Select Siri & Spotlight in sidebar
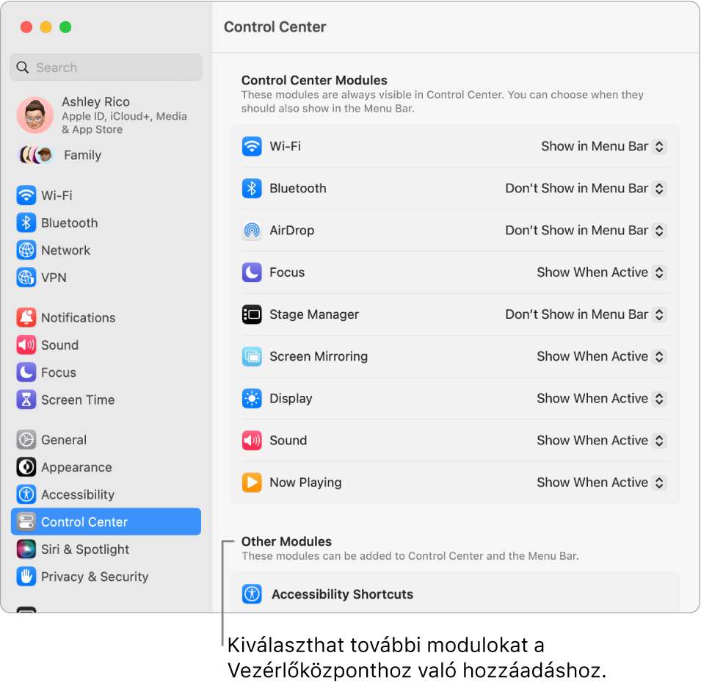Screen dimensions: 701x686 tap(85, 549)
